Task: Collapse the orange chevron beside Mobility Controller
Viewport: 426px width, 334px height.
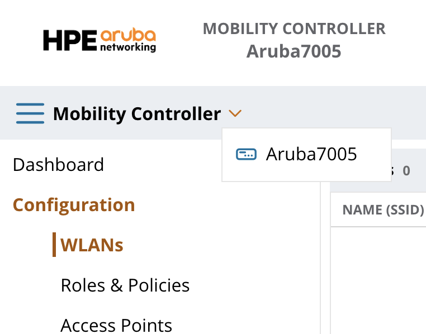Action: point(235,114)
